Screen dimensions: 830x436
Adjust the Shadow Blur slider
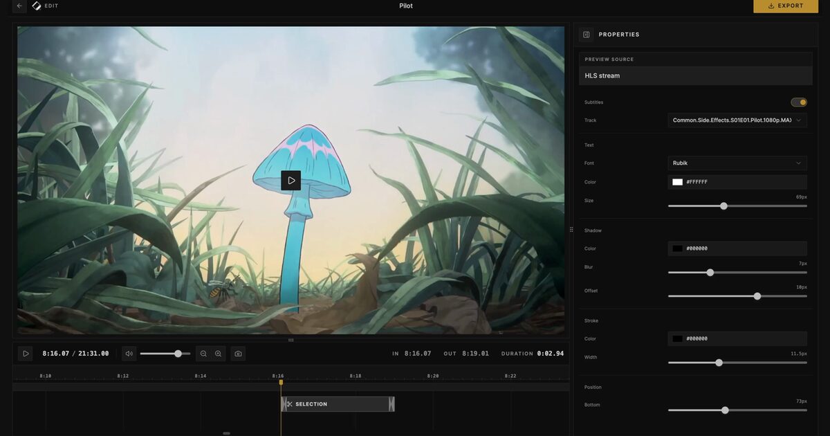pos(737,272)
